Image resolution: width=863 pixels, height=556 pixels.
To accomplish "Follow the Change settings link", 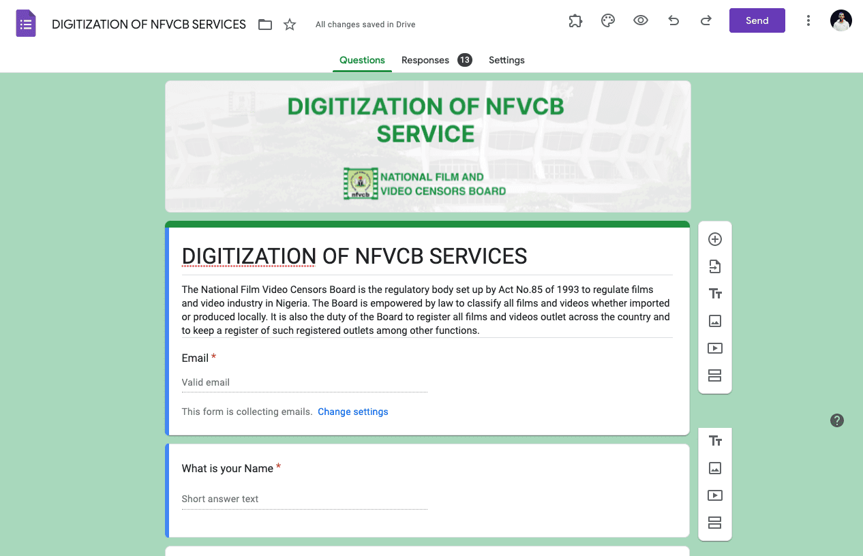I will click(x=353, y=412).
